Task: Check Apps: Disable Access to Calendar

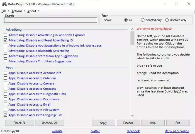Action: click(5, 78)
